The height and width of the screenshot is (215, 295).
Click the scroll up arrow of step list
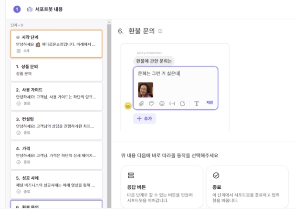coord(109,22)
